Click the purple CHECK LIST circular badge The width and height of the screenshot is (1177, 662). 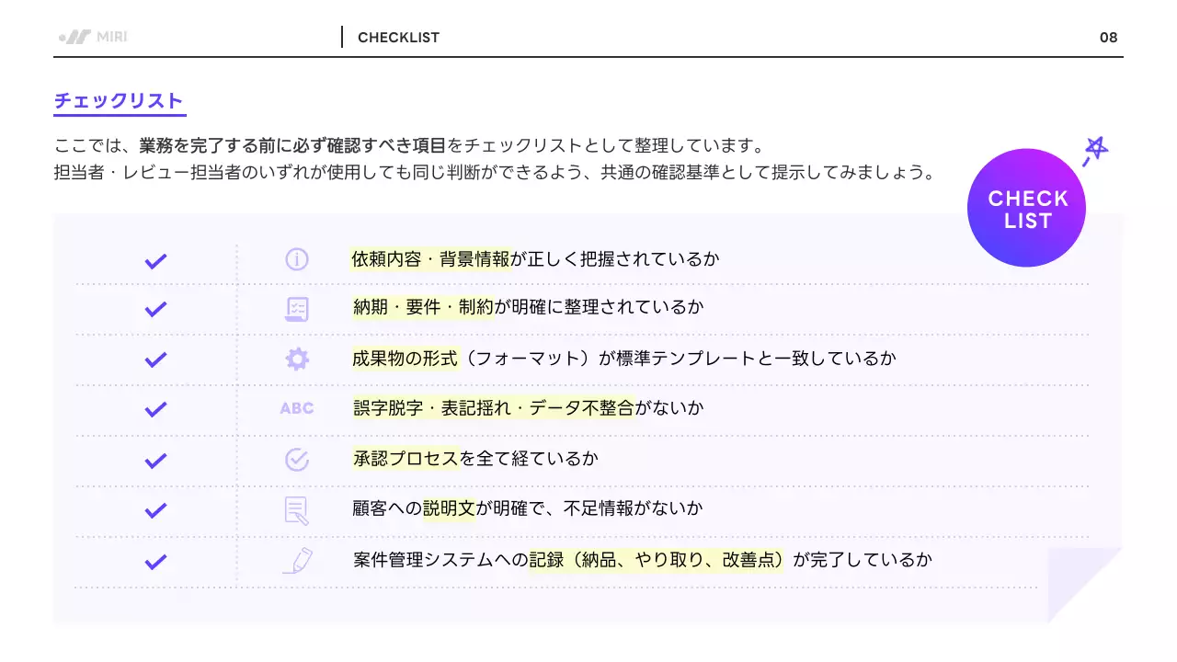pyautogui.click(x=1026, y=207)
